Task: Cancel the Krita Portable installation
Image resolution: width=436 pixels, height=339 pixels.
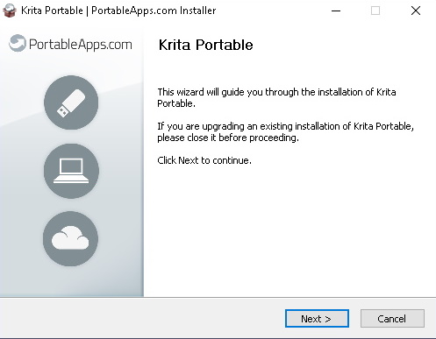Action: 392,318
